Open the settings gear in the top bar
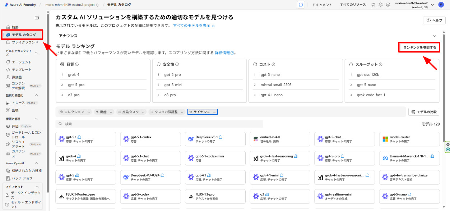Image resolution: width=450 pixels, height=211 pixels. tap(380, 5)
